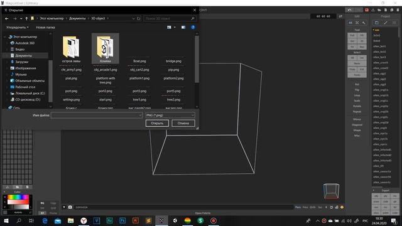Screen dimensions: 402x226
Task: Click the red saturation strip in Color panel
Action: tap(18, 202)
